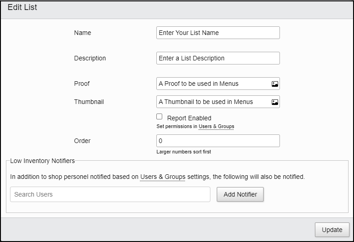Click the Description field label
The image size is (354, 242).
[90, 58]
